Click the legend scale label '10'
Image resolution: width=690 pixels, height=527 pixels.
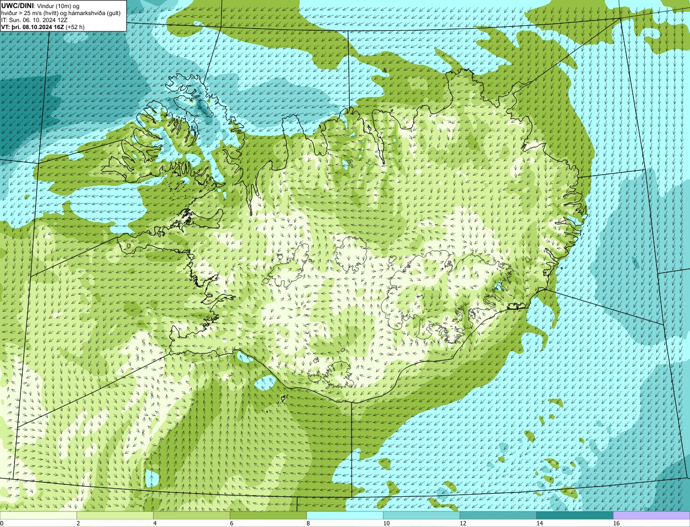tap(386, 523)
